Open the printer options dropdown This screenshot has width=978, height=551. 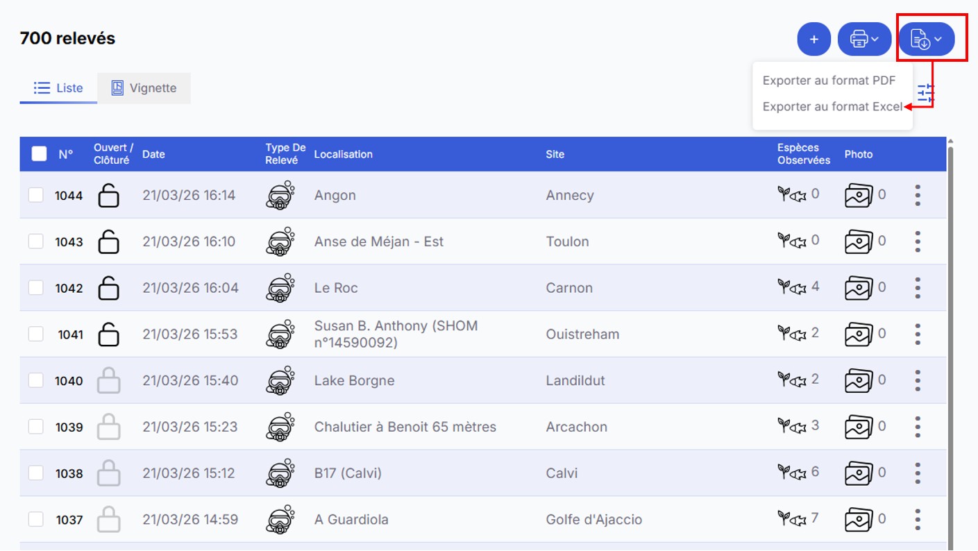pos(864,40)
